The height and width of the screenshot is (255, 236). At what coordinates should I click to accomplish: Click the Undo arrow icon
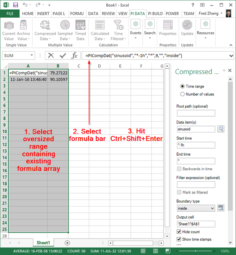tap(25, 5)
